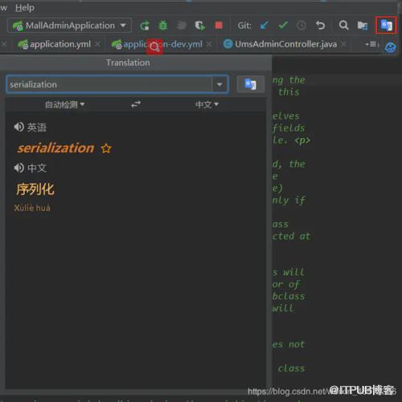Show the hidden tabs list dropdown
Viewport: 402px width, 402px height.
tap(372, 44)
